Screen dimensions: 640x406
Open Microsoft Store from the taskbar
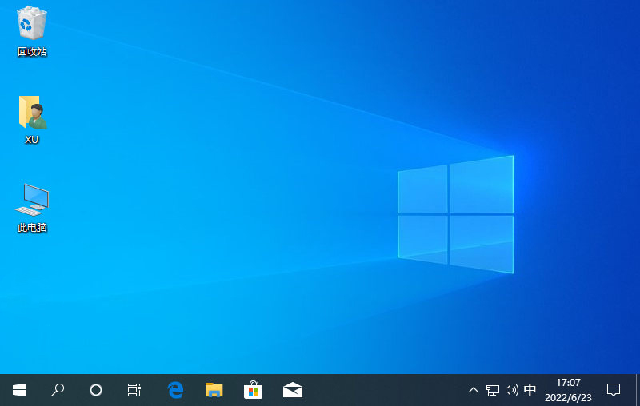[253, 390]
